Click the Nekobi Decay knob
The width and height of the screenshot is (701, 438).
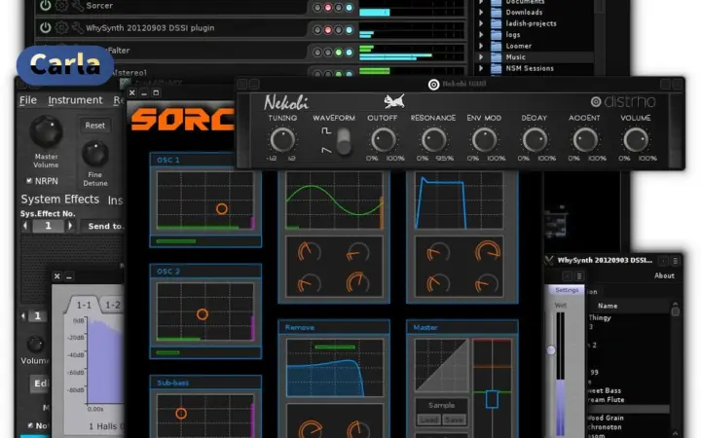pos(535,140)
